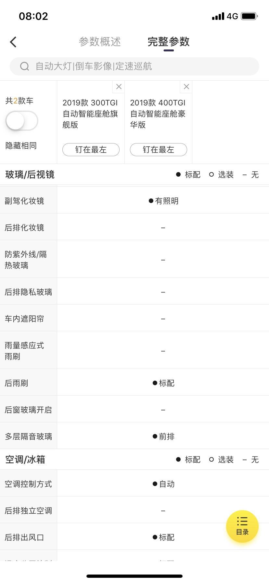Select the 后排出风口 row label
Viewport: 269px width, 583px height.
coord(24,537)
